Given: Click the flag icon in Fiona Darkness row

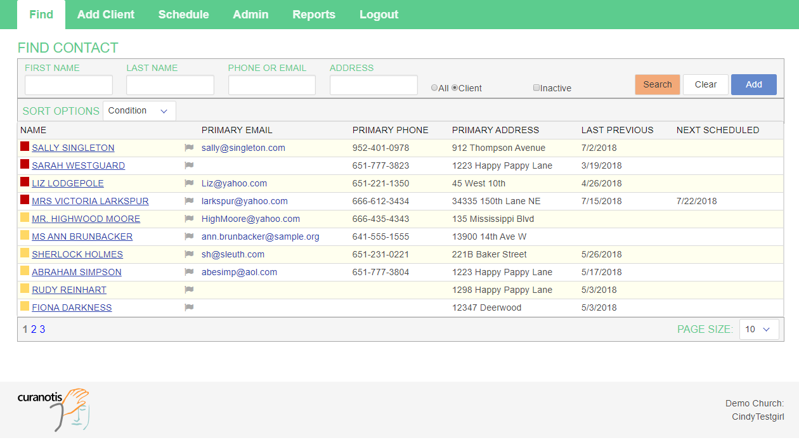Looking at the screenshot, I should point(189,307).
